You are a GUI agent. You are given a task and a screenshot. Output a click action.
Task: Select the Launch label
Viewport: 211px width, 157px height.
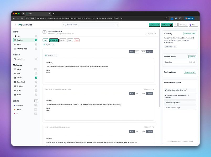pyautogui.click(x=25, y=109)
